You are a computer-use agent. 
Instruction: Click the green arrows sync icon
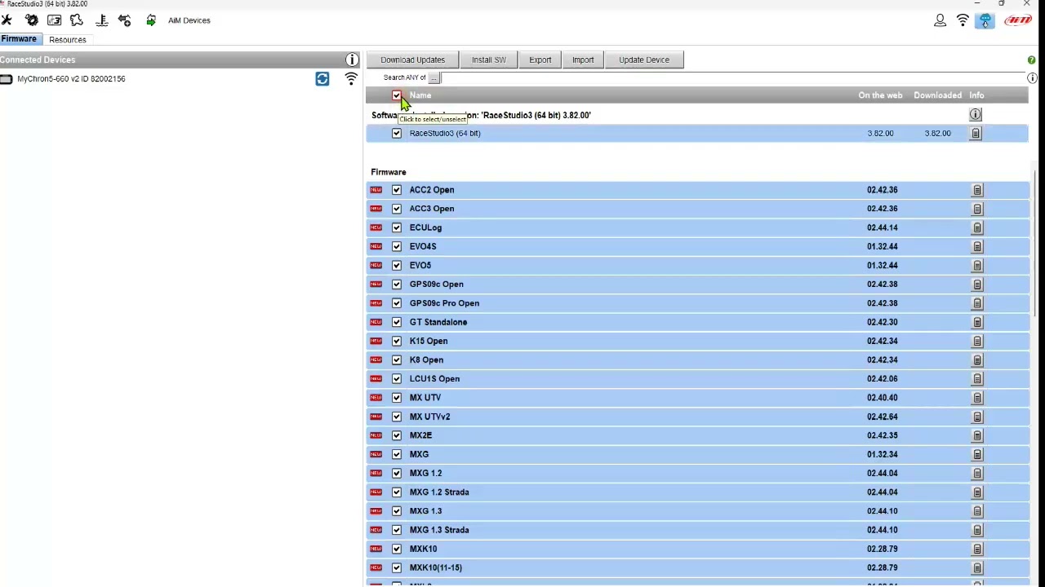pos(151,20)
